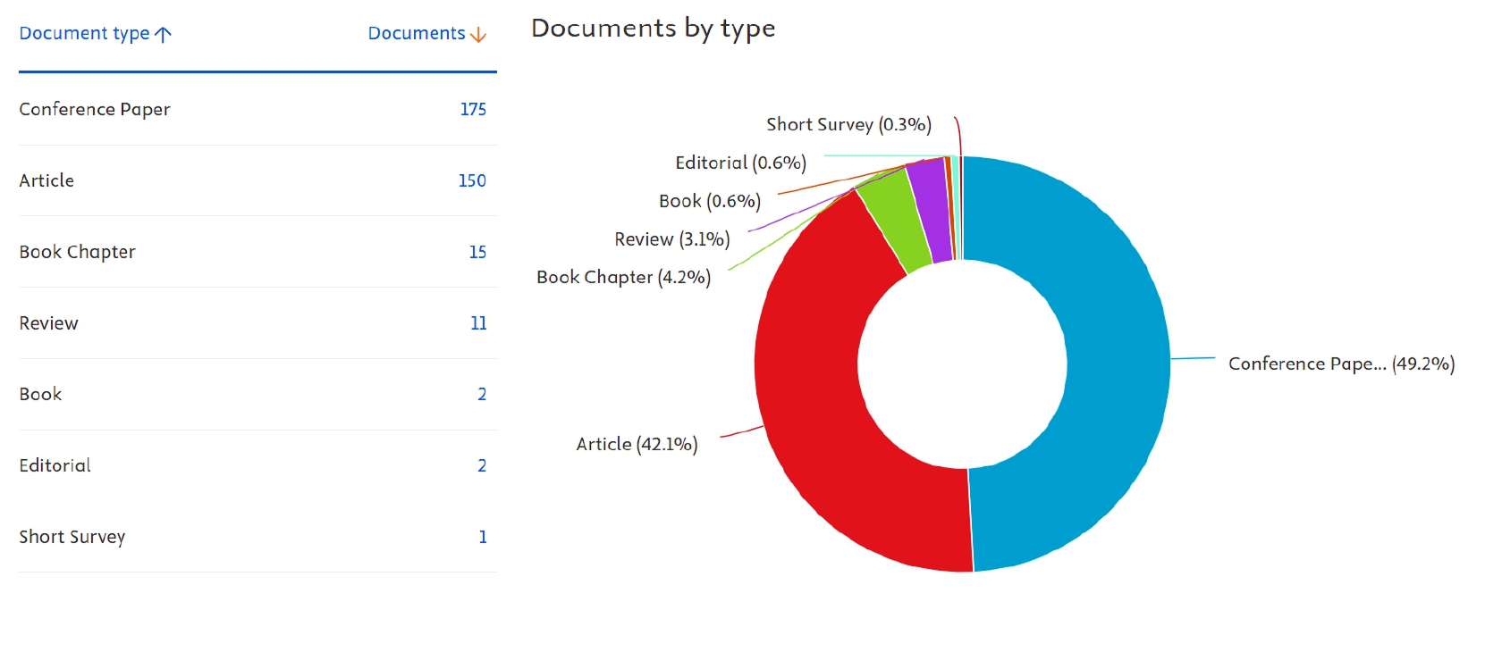Click the Book Chapter (4.2%) chart label
The image size is (1485, 652).
click(623, 278)
